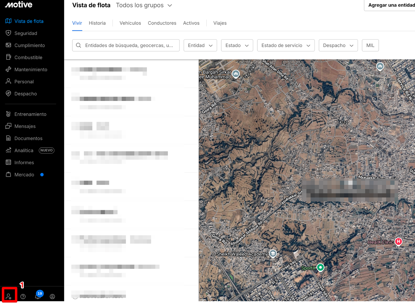Open the Combustible fuel icon
Image resolution: width=415 pixels, height=303 pixels.
coord(9,57)
